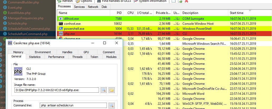Click the magnifier icon beside Command line
Screen dimensions: 272x109
tap(112, 105)
